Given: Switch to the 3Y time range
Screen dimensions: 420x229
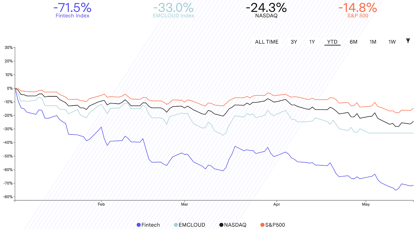Looking at the screenshot, I should coord(294,42).
